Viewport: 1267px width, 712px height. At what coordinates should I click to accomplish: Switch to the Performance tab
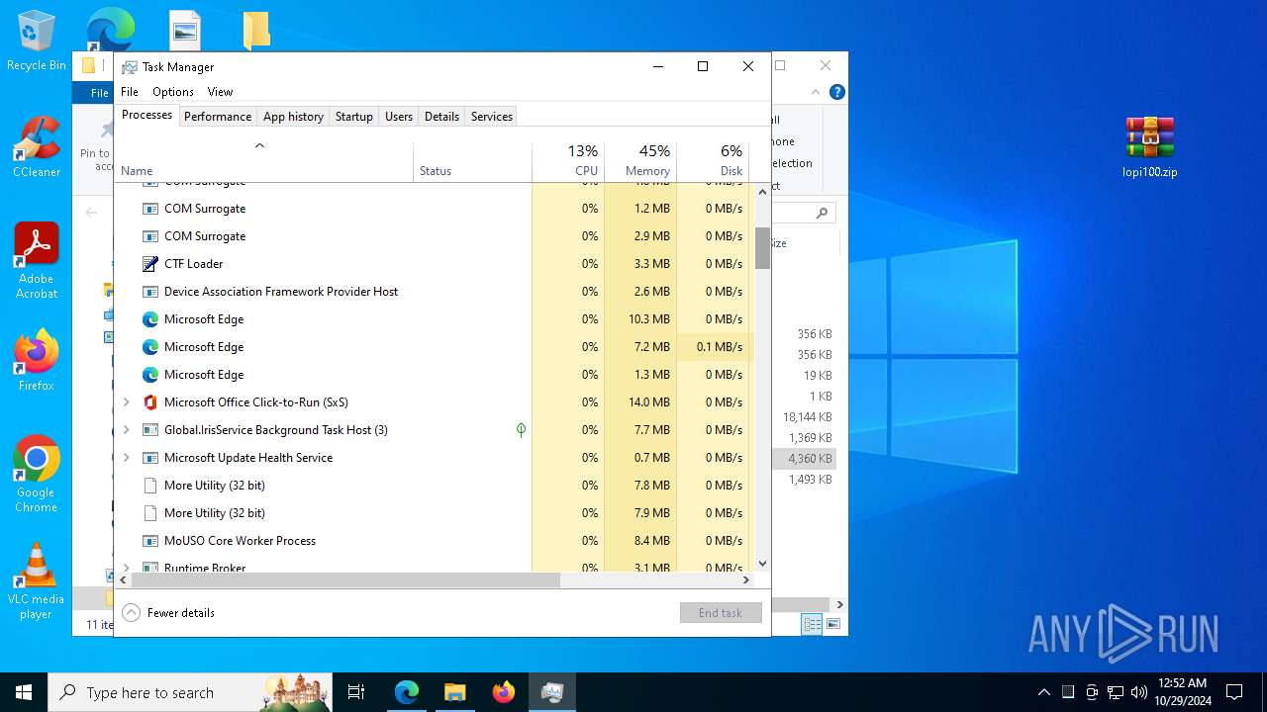click(x=218, y=116)
